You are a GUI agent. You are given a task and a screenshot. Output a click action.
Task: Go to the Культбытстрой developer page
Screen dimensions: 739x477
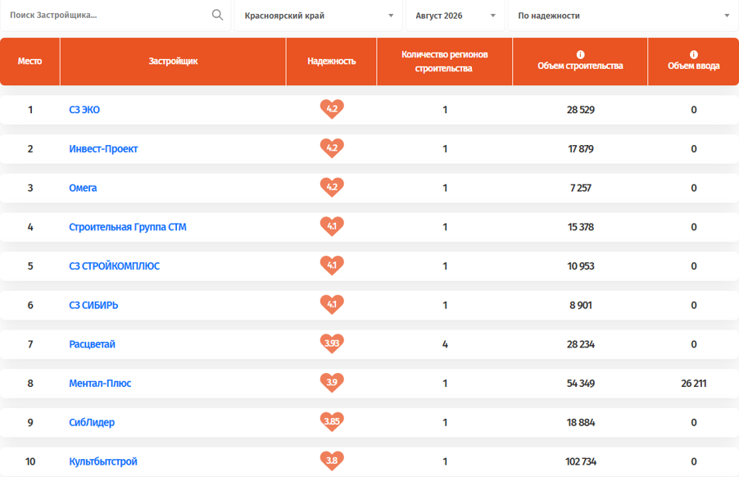coord(103,462)
